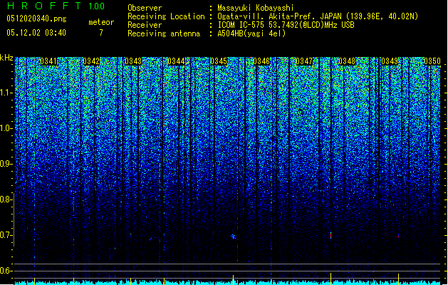Click the 0.6 frequency axis label

[6, 271]
